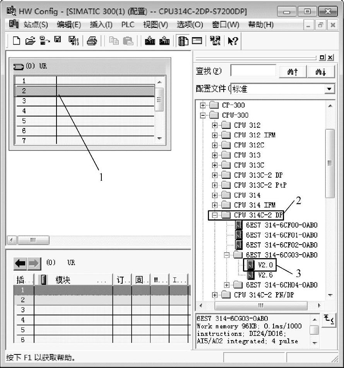Click the address overview toolbar icon

pos(197,41)
